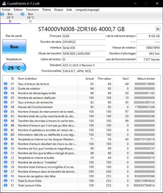Click the Nom d'attribut column header
Screen dimensions: 163x193
(x=27, y=78)
